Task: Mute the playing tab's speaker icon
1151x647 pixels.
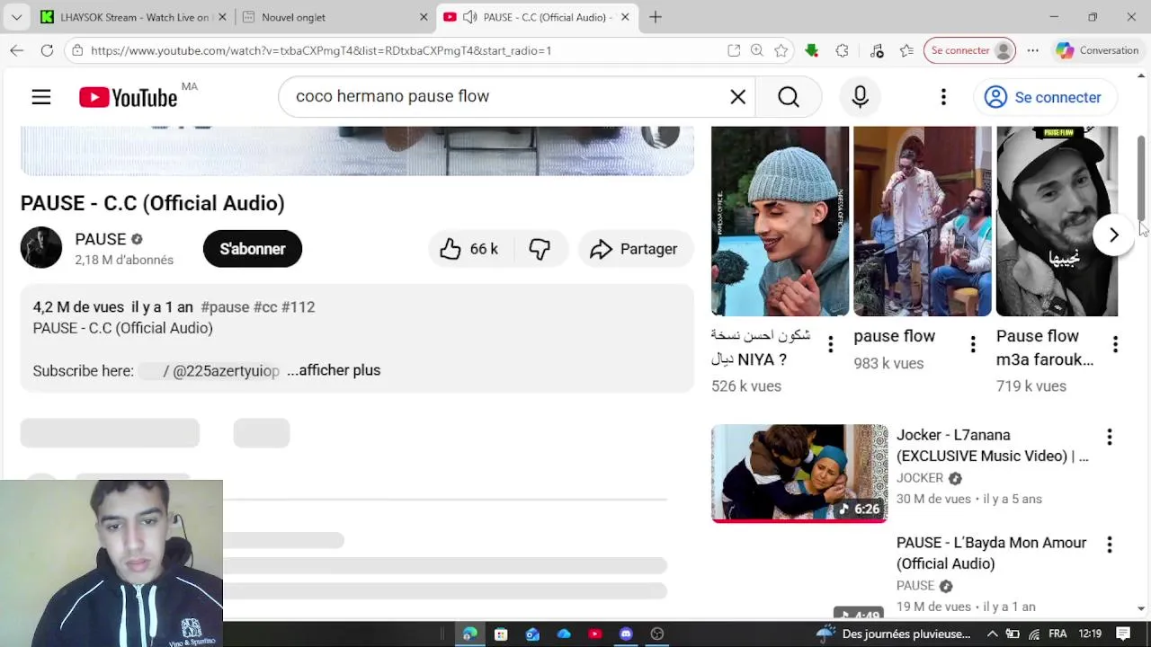Action: click(469, 17)
